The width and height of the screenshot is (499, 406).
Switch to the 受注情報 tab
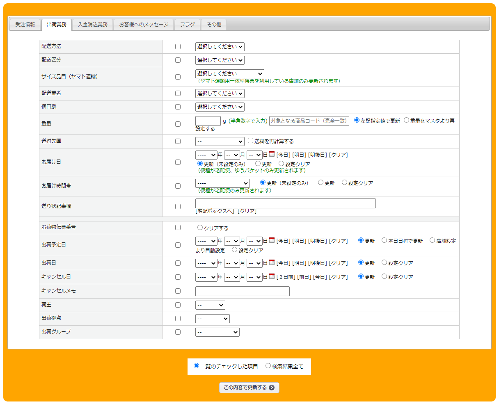(x=25, y=25)
